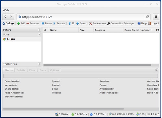Switch to the Details tab
Viewport: 162px width, 118px height.
pyautogui.click(x=21, y=70)
